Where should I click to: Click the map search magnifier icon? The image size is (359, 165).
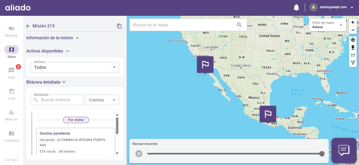click(239, 25)
